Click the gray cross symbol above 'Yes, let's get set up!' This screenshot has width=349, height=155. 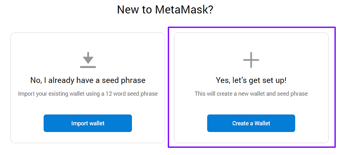coord(251,60)
